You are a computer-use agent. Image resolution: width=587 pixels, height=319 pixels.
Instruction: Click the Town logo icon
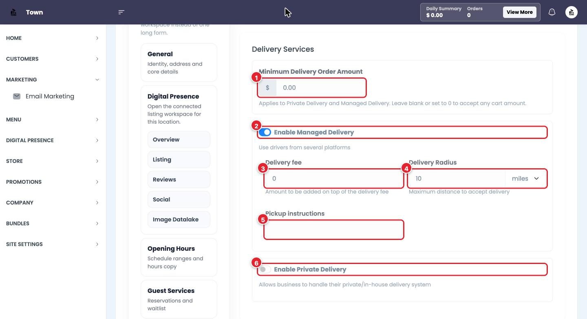(13, 12)
